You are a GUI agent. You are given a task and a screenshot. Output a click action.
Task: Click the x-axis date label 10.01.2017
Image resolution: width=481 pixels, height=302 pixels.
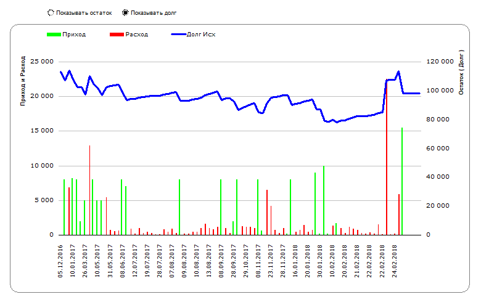point(73,261)
